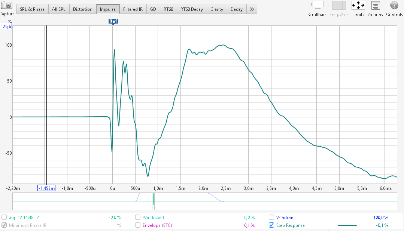Switch to the SPL & Phase tab
404x231 pixels.
(x=32, y=9)
